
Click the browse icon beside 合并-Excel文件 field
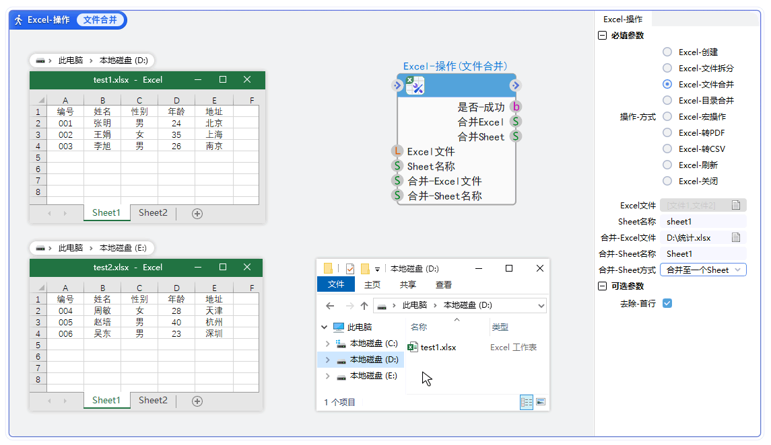pos(736,238)
